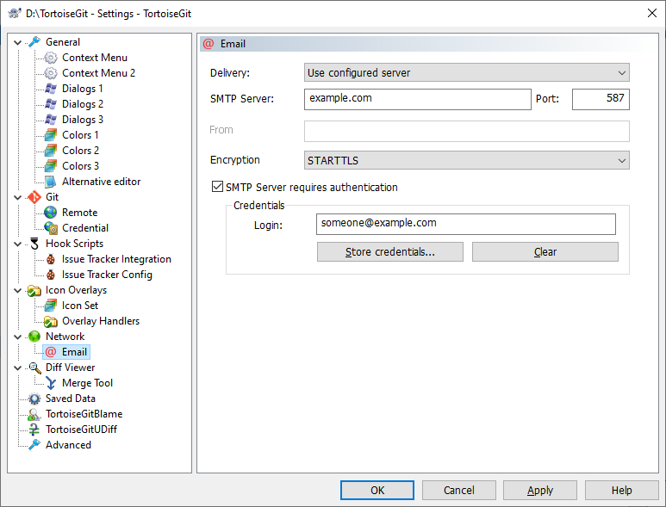Click the Port number field
666x507 pixels.
click(601, 99)
